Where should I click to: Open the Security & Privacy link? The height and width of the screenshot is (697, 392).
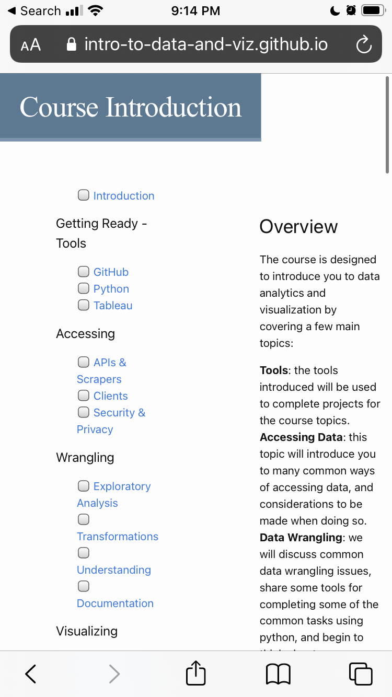[111, 421]
